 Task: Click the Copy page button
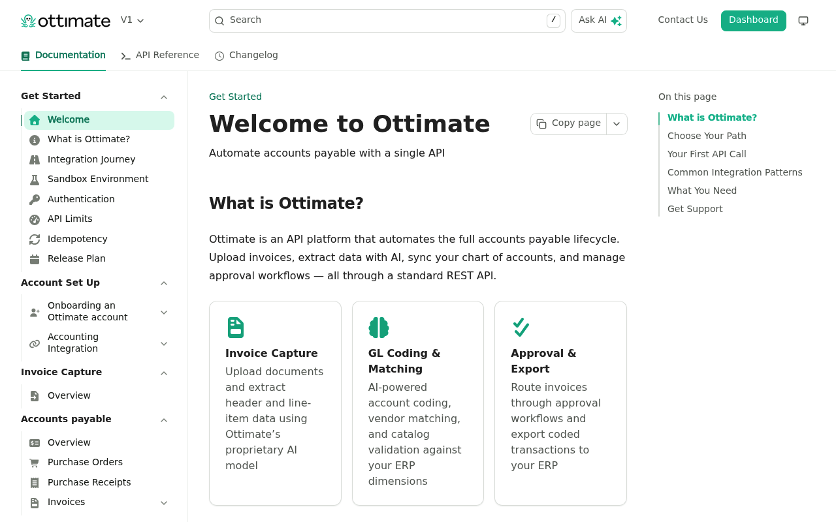tap(569, 123)
